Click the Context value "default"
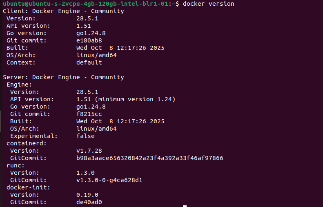This screenshot has width=323, height=207. (89, 62)
